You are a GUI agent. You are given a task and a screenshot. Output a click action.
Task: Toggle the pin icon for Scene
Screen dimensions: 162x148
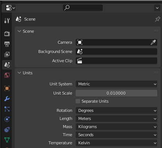coord(158,19)
